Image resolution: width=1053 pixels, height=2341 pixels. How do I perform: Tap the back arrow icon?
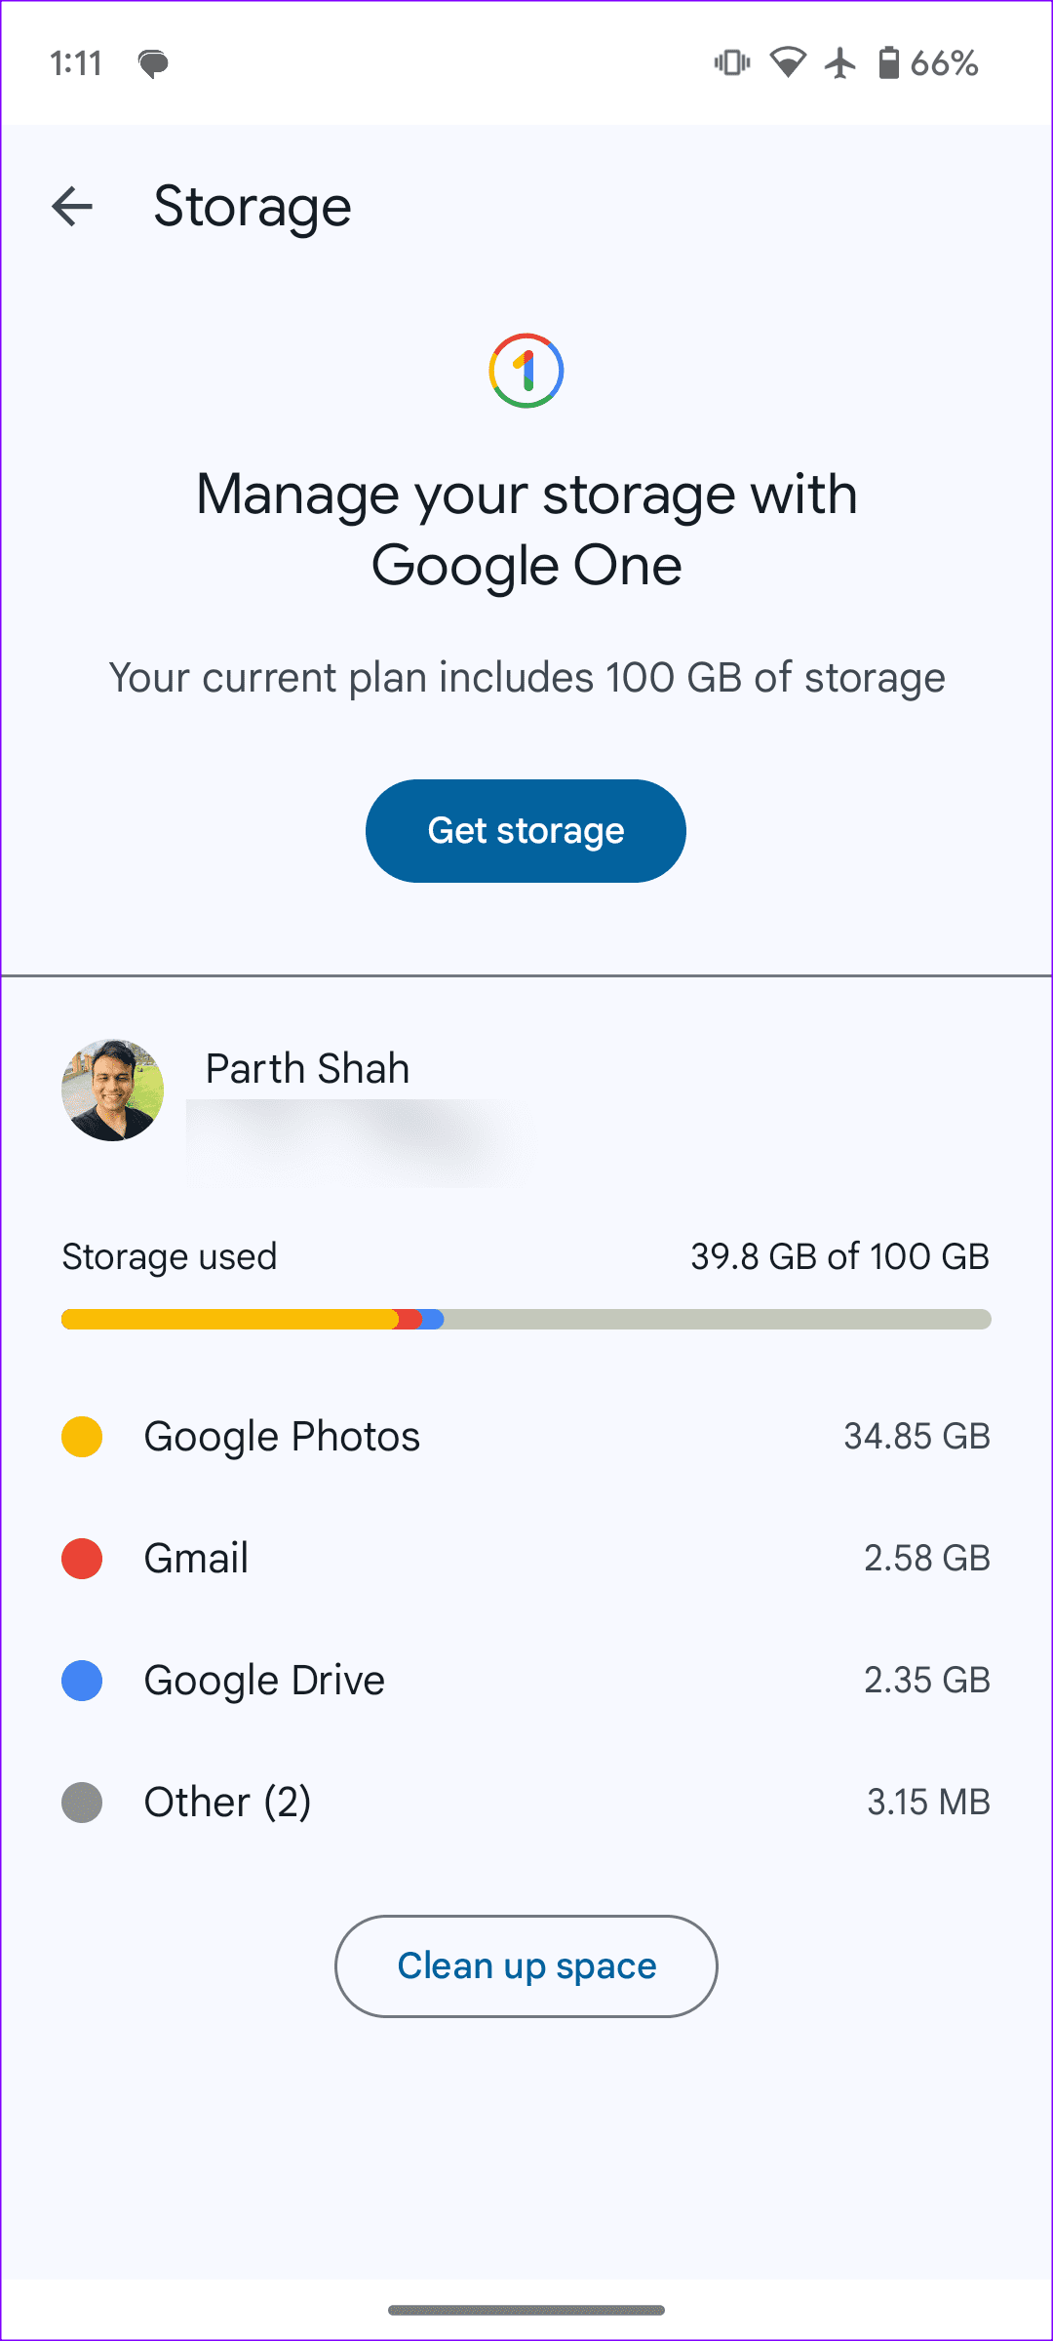pos(72,207)
